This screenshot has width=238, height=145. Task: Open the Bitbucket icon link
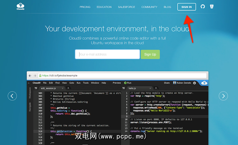coord(212,7)
